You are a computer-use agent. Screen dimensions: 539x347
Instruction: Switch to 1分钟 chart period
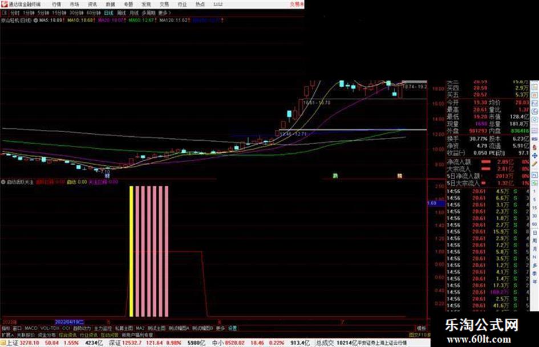tap(29, 13)
